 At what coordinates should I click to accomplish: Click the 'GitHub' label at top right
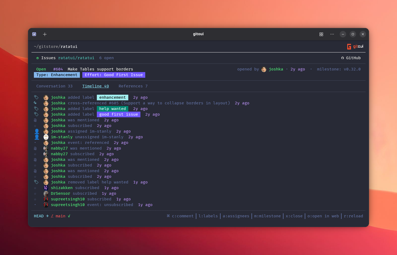(353, 58)
